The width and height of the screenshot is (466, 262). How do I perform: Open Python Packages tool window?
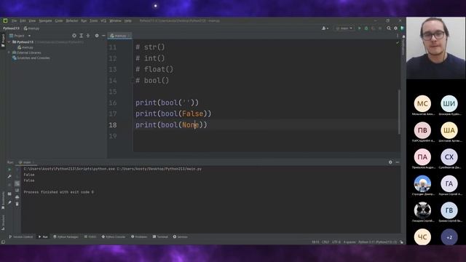pyautogui.click(x=66, y=237)
